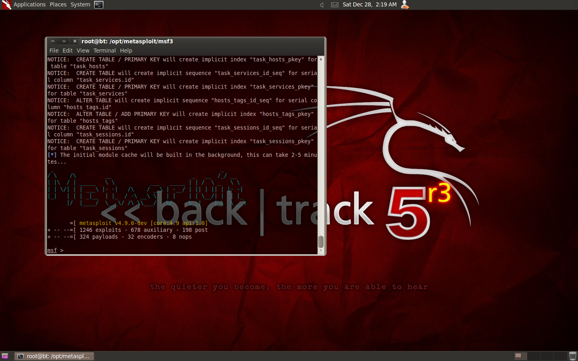This screenshot has width=578, height=361.
Task: Click the BackTrack dragon logo icon
Action: 6,5
